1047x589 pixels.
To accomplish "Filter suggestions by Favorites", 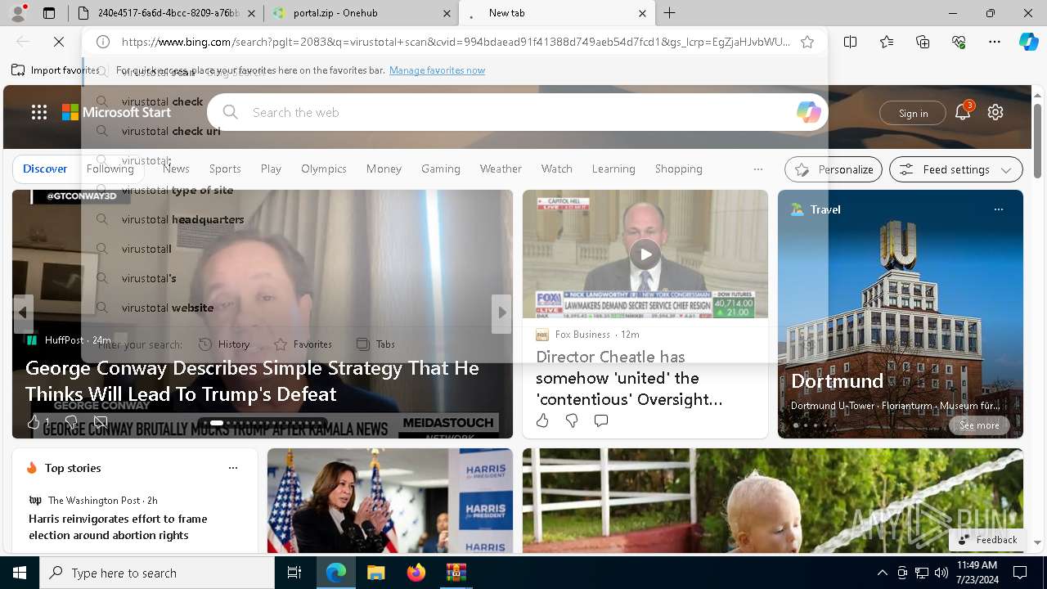I will click(303, 344).
